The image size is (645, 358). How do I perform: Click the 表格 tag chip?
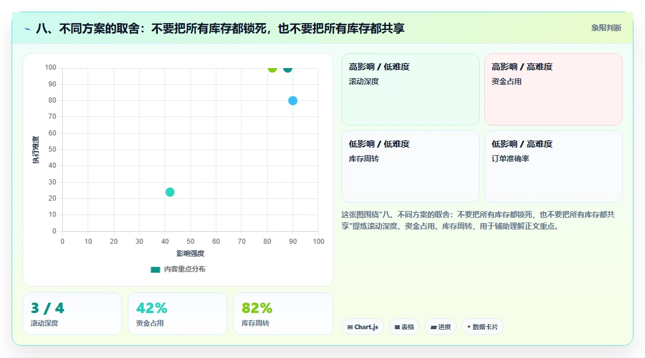pos(404,327)
